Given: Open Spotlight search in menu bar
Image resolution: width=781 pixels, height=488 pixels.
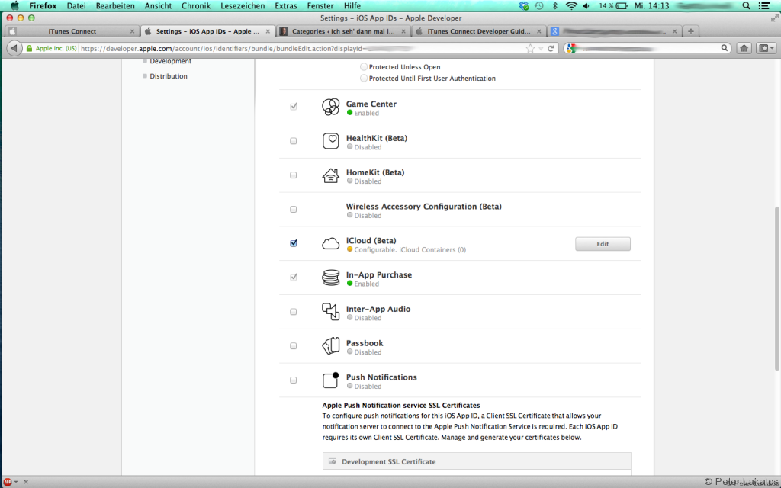Looking at the screenshot, I should click(x=746, y=6).
